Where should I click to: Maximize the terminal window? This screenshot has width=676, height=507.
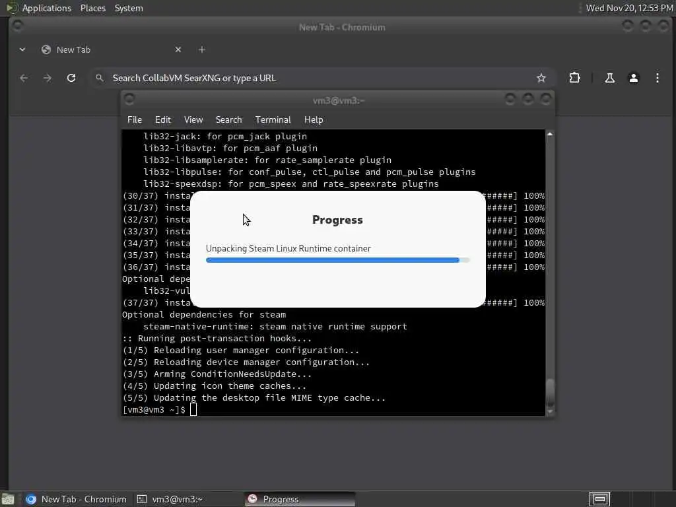(528, 100)
